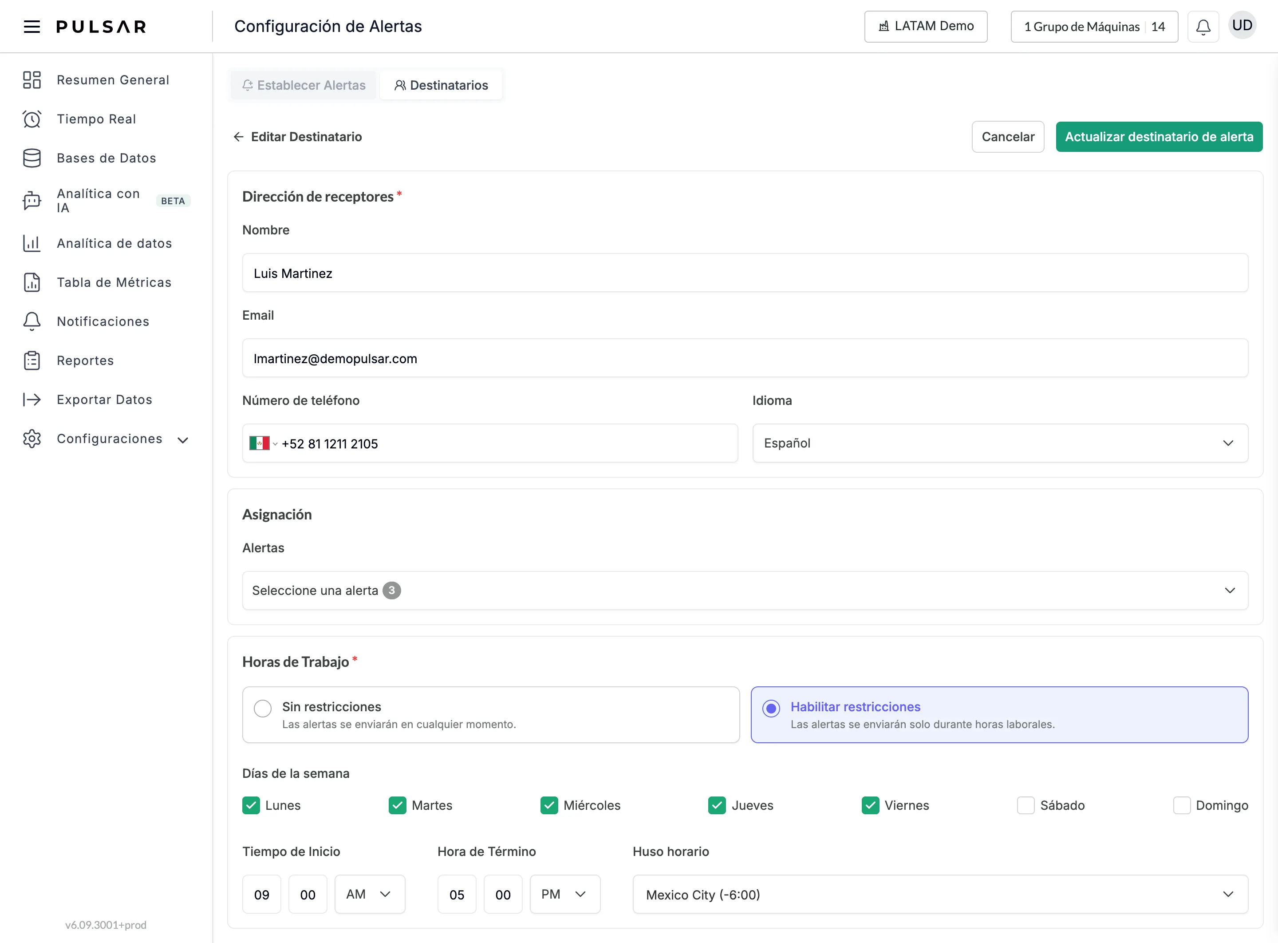Click the Bases de Datos database icon
Viewport: 1278px width, 943px height.
click(32, 158)
